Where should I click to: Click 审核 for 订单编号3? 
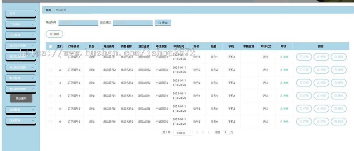click(x=284, y=83)
